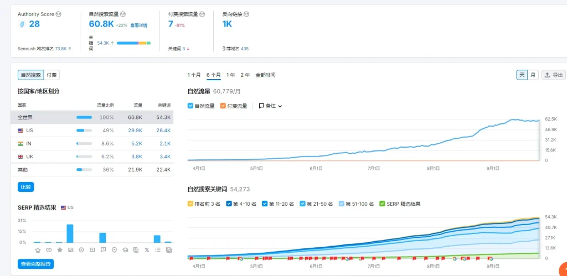Viewport: 567px width, 276px height.
Task: Click the info icon beside 付费搜索流量
Action: pos(202,14)
